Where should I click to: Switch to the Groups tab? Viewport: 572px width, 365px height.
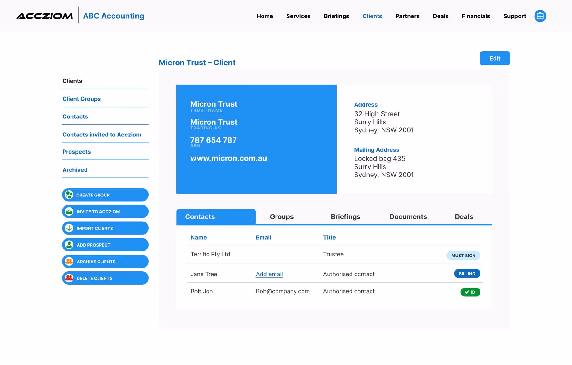pos(282,217)
